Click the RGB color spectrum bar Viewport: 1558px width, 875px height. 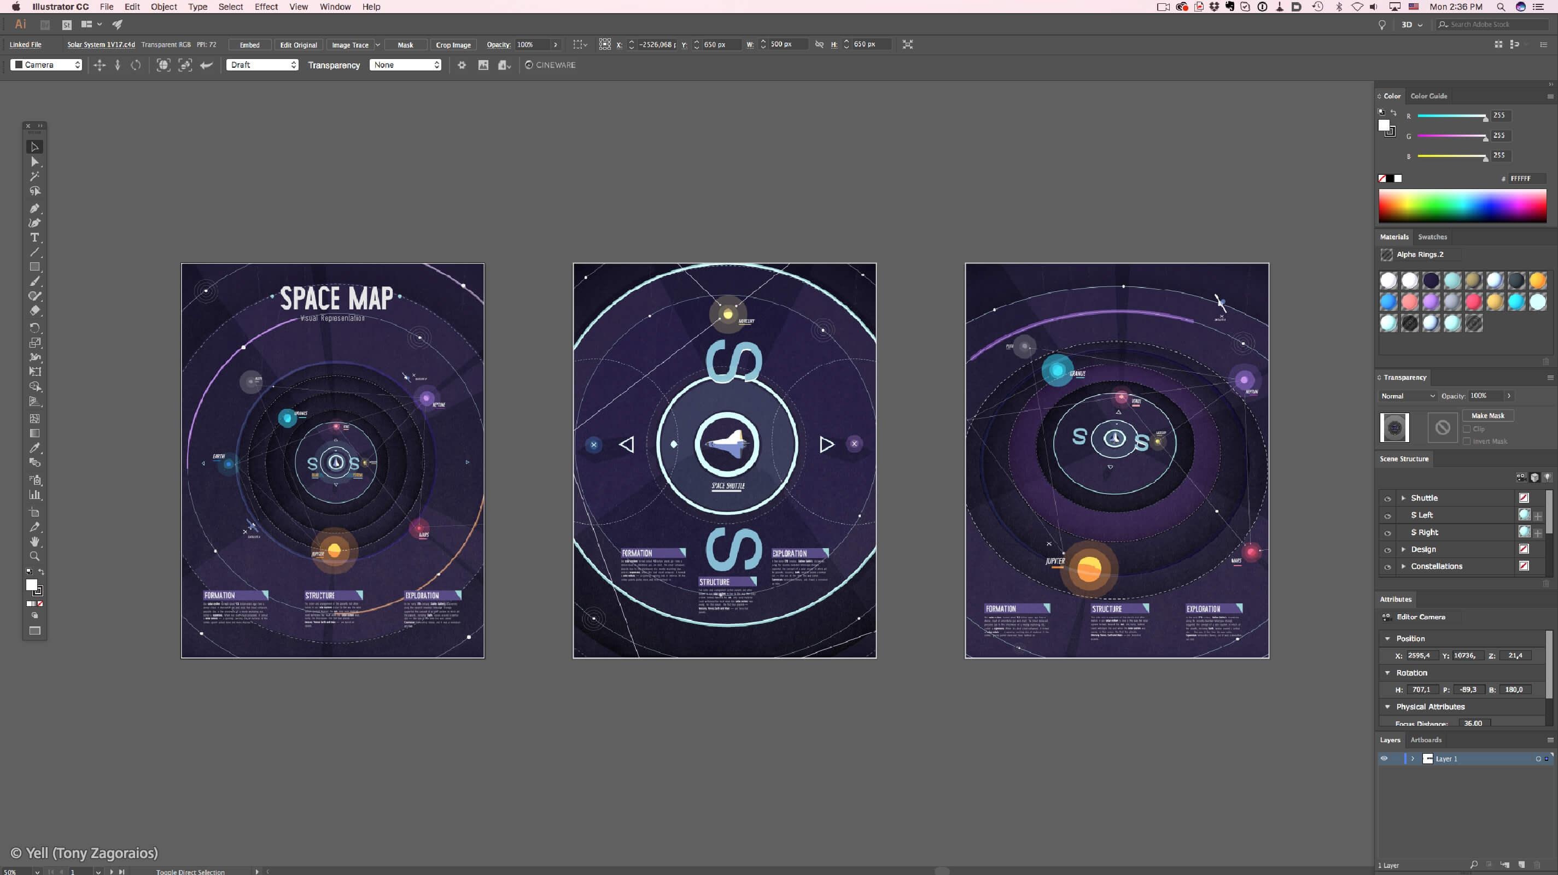coord(1462,205)
